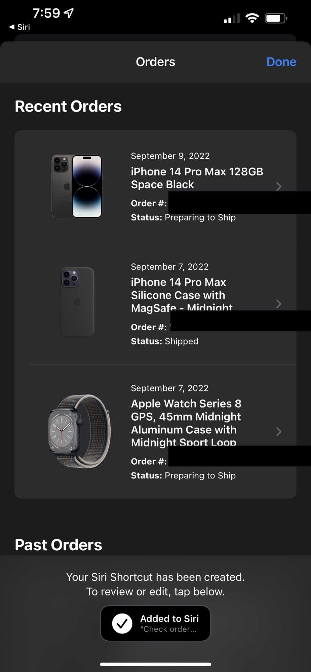Tap the Added to Siri button

click(x=155, y=623)
